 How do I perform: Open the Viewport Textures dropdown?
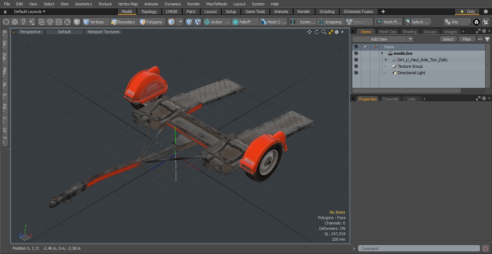point(103,32)
